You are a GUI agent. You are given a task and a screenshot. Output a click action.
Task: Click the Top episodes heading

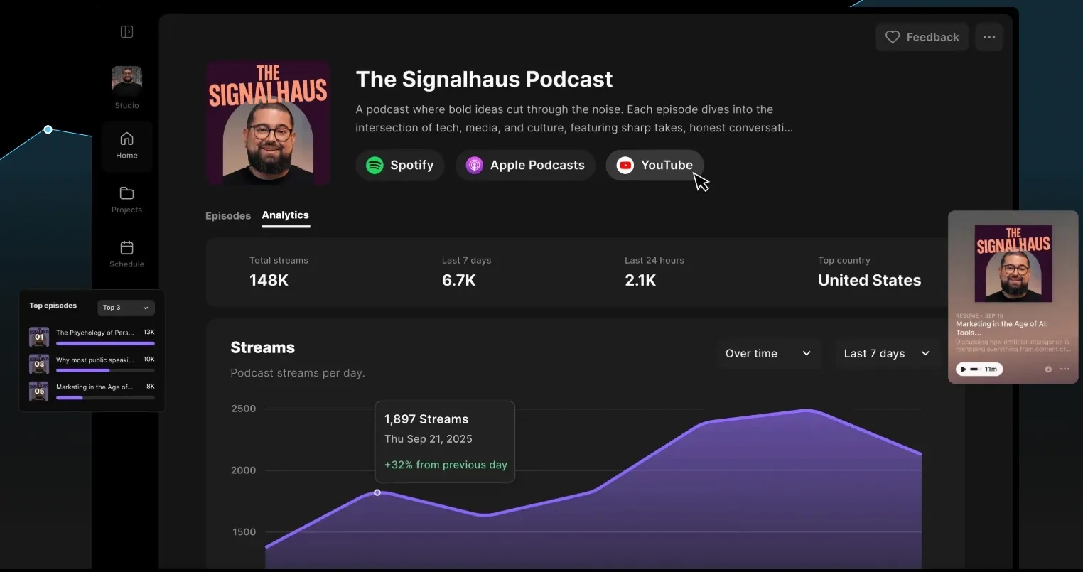click(53, 306)
